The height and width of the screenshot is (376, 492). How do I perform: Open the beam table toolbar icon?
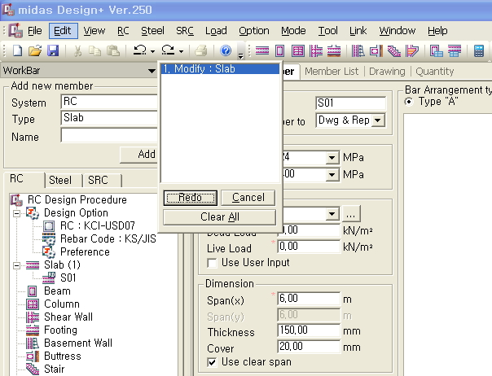tap(436, 50)
